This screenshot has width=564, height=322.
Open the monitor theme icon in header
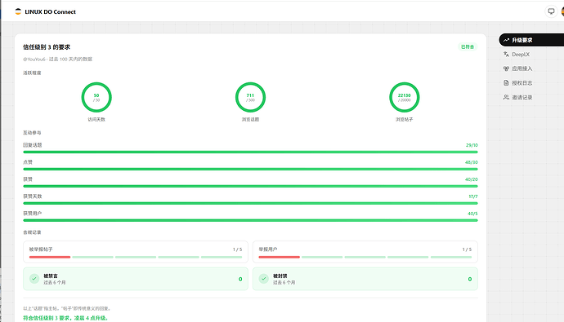tap(551, 11)
